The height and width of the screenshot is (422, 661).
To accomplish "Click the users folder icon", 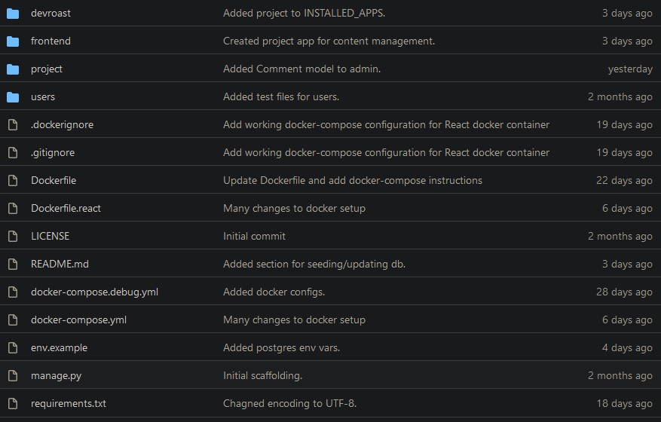I will click(13, 97).
